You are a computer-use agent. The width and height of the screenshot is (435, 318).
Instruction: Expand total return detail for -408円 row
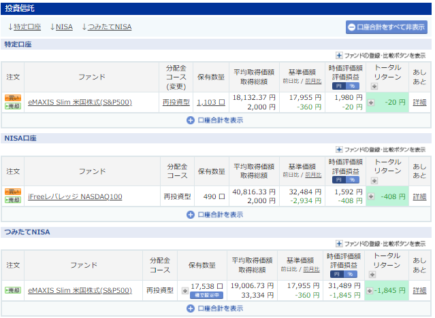click(371, 196)
